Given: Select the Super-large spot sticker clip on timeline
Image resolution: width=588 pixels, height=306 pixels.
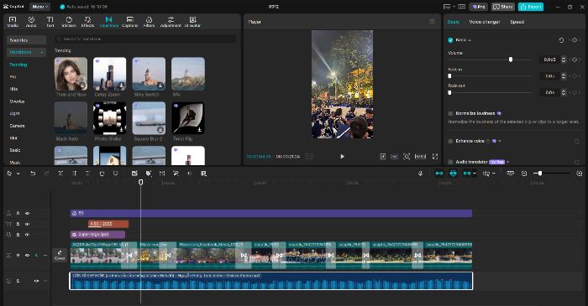Looking at the screenshot, I should (x=97, y=235).
